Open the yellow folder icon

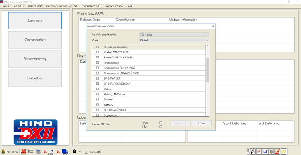(x=283, y=151)
